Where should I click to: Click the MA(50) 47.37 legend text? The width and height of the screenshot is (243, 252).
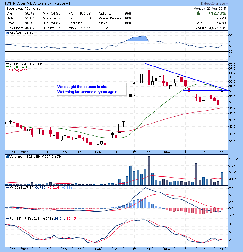(x=18, y=70)
